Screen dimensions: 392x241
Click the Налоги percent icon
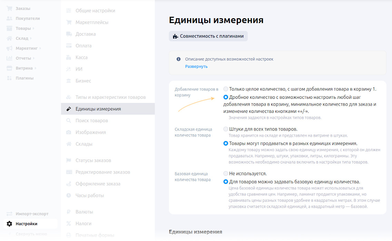68,223
